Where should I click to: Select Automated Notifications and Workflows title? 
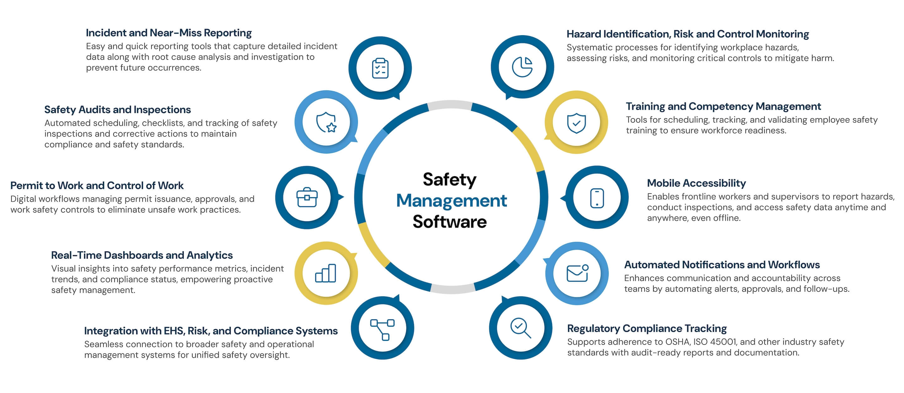tap(722, 265)
